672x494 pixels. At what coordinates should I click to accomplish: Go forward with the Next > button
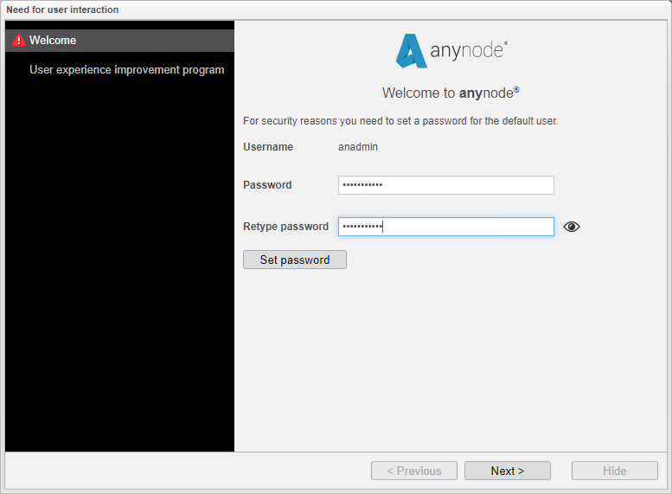507,471
